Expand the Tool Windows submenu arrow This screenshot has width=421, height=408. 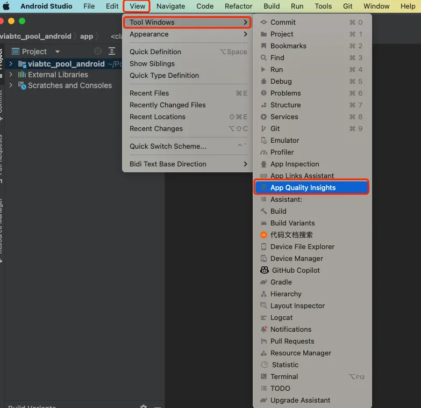pyautogui.click(x=245, y=22)
